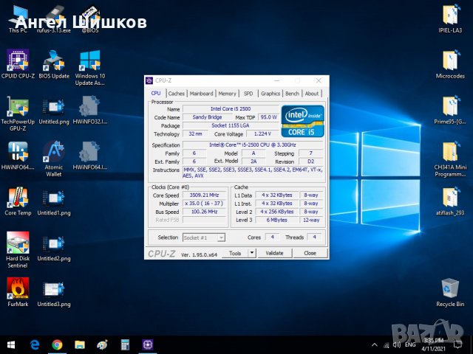
Task: Open Prime95 folder on desktop
Action: [450, 110]
